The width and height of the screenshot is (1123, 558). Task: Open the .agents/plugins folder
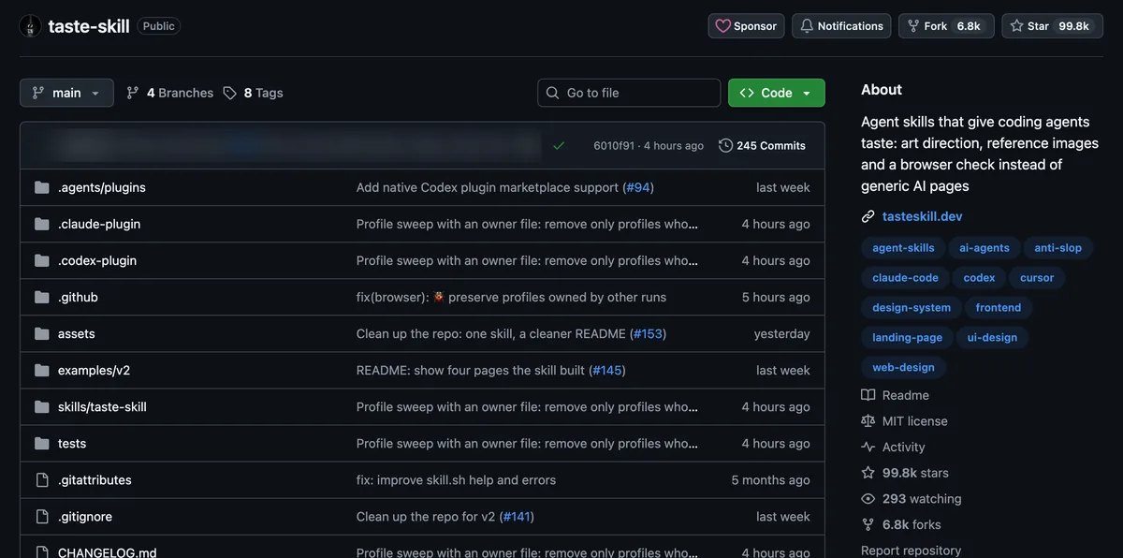102,187
